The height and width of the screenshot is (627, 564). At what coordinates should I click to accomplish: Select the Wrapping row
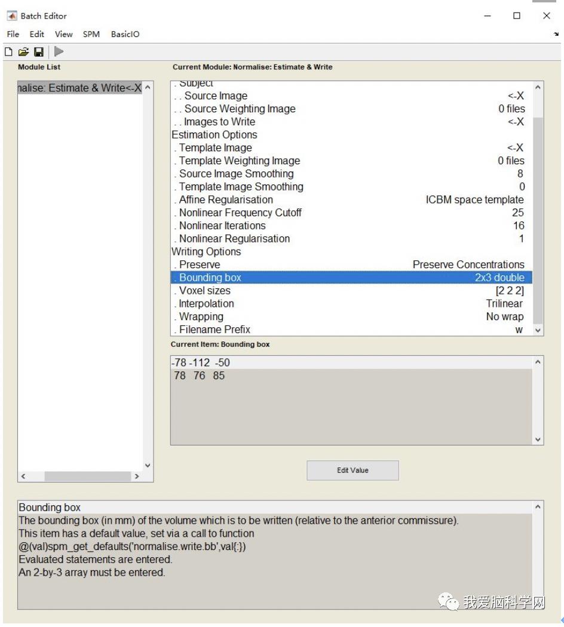point(351,316)
